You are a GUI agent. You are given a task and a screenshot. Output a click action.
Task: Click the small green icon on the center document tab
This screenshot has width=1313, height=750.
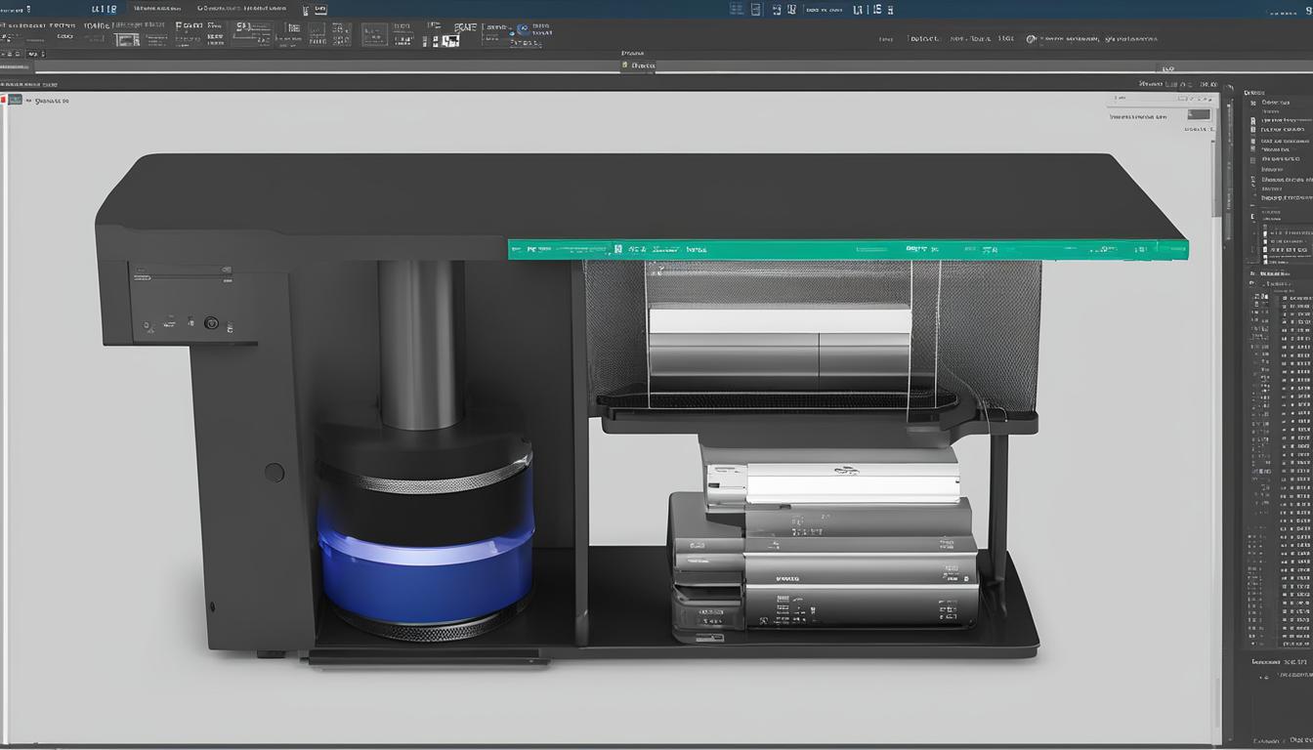point(624,65)
